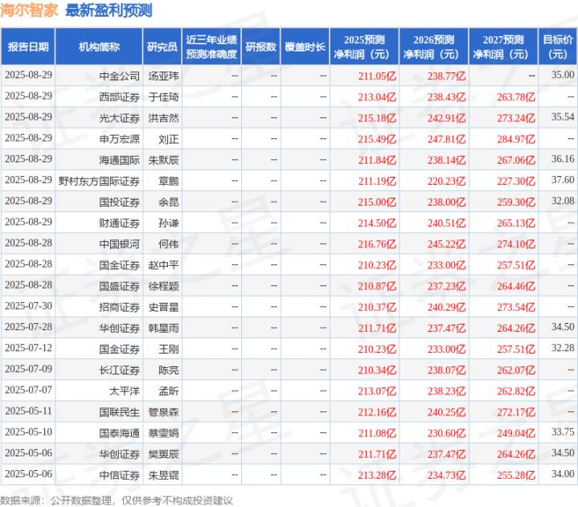578x507 pixels.
Task: Click institution name 申万宏源
Action: pos(120,139)
